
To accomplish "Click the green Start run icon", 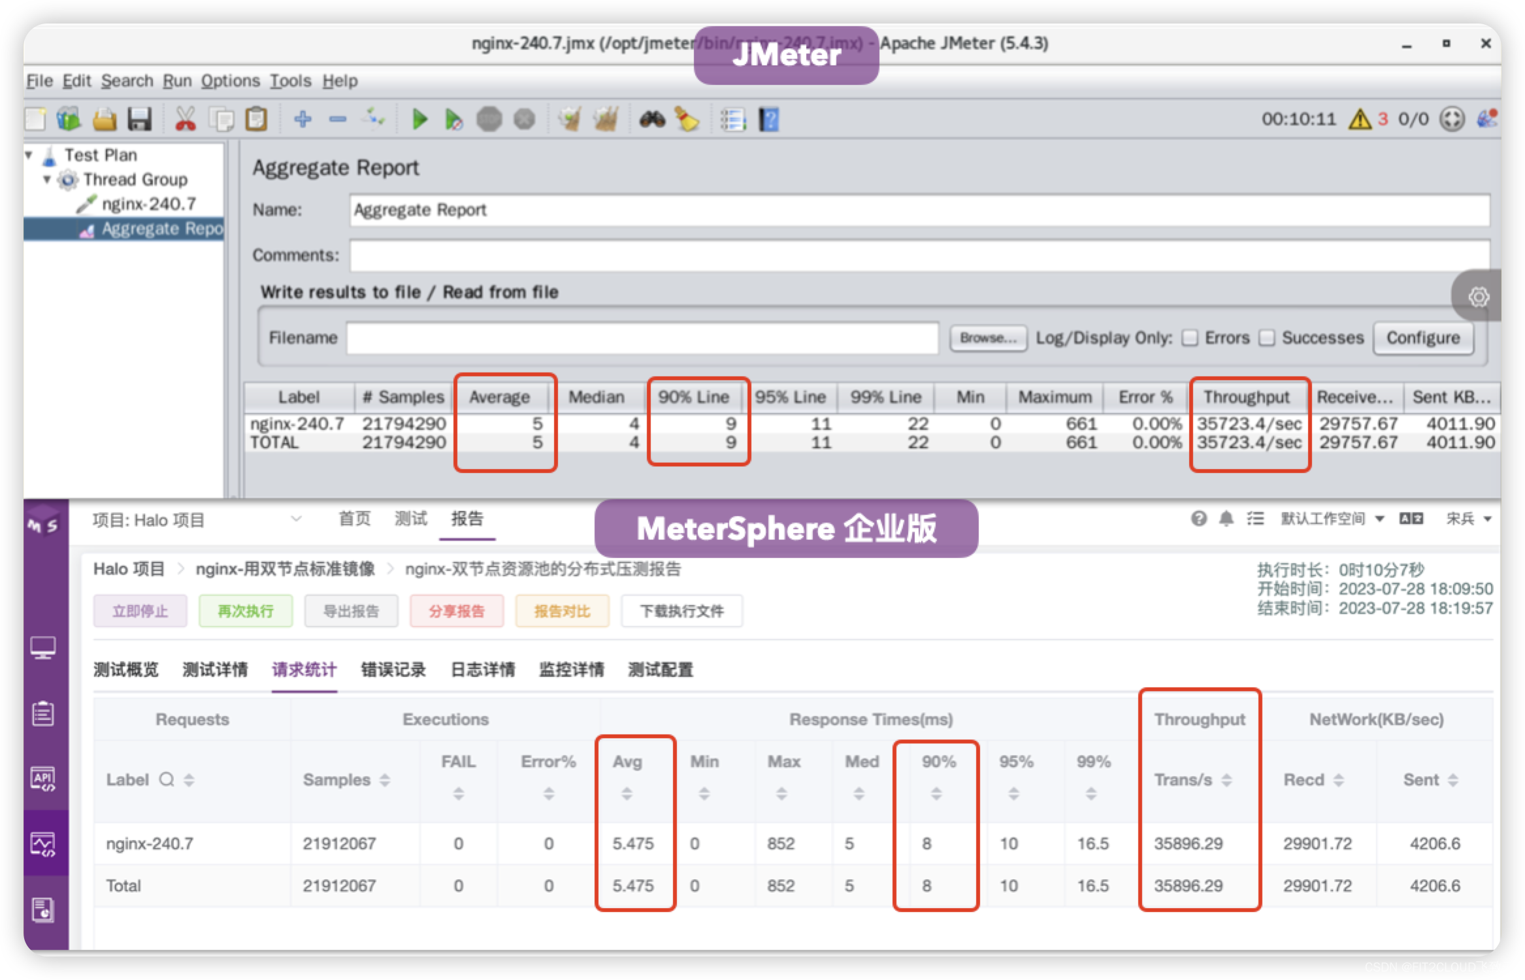I will coord(419,120).
